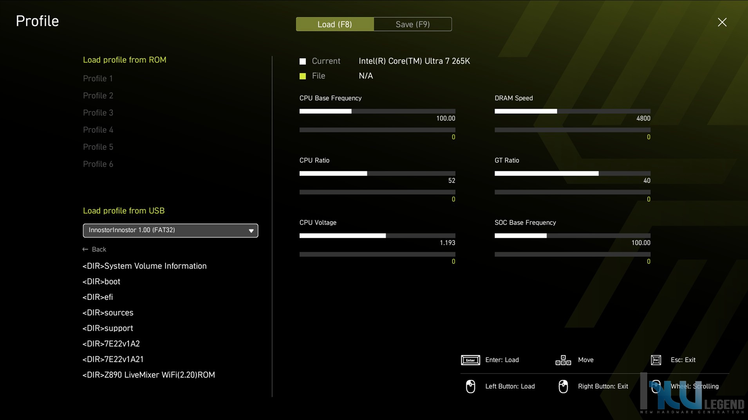This screenshot has width=748, height=420.
Task: Click the back arrow icon
Action: click(x=85, y=249)
